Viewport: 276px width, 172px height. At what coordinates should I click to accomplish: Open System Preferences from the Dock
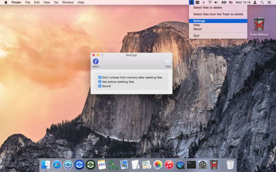(x=203, y=165)
